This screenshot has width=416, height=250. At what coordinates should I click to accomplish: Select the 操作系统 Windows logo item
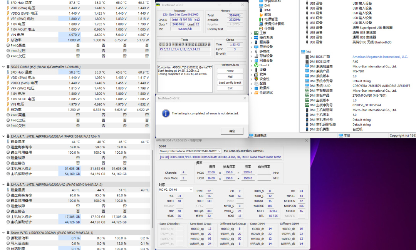[x=256, y=37]
